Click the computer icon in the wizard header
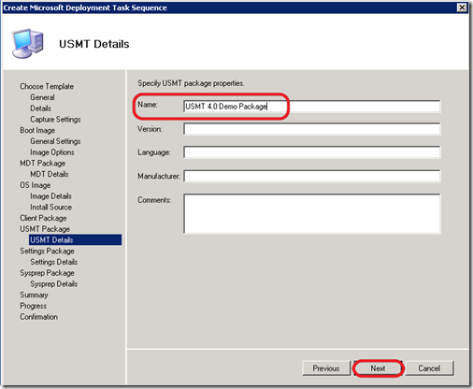Viewport: 473px width, 389px height. pos(27,44)
